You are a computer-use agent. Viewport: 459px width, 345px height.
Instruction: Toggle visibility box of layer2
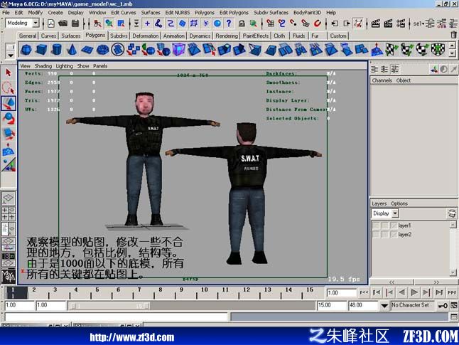(x=376, y=235)
